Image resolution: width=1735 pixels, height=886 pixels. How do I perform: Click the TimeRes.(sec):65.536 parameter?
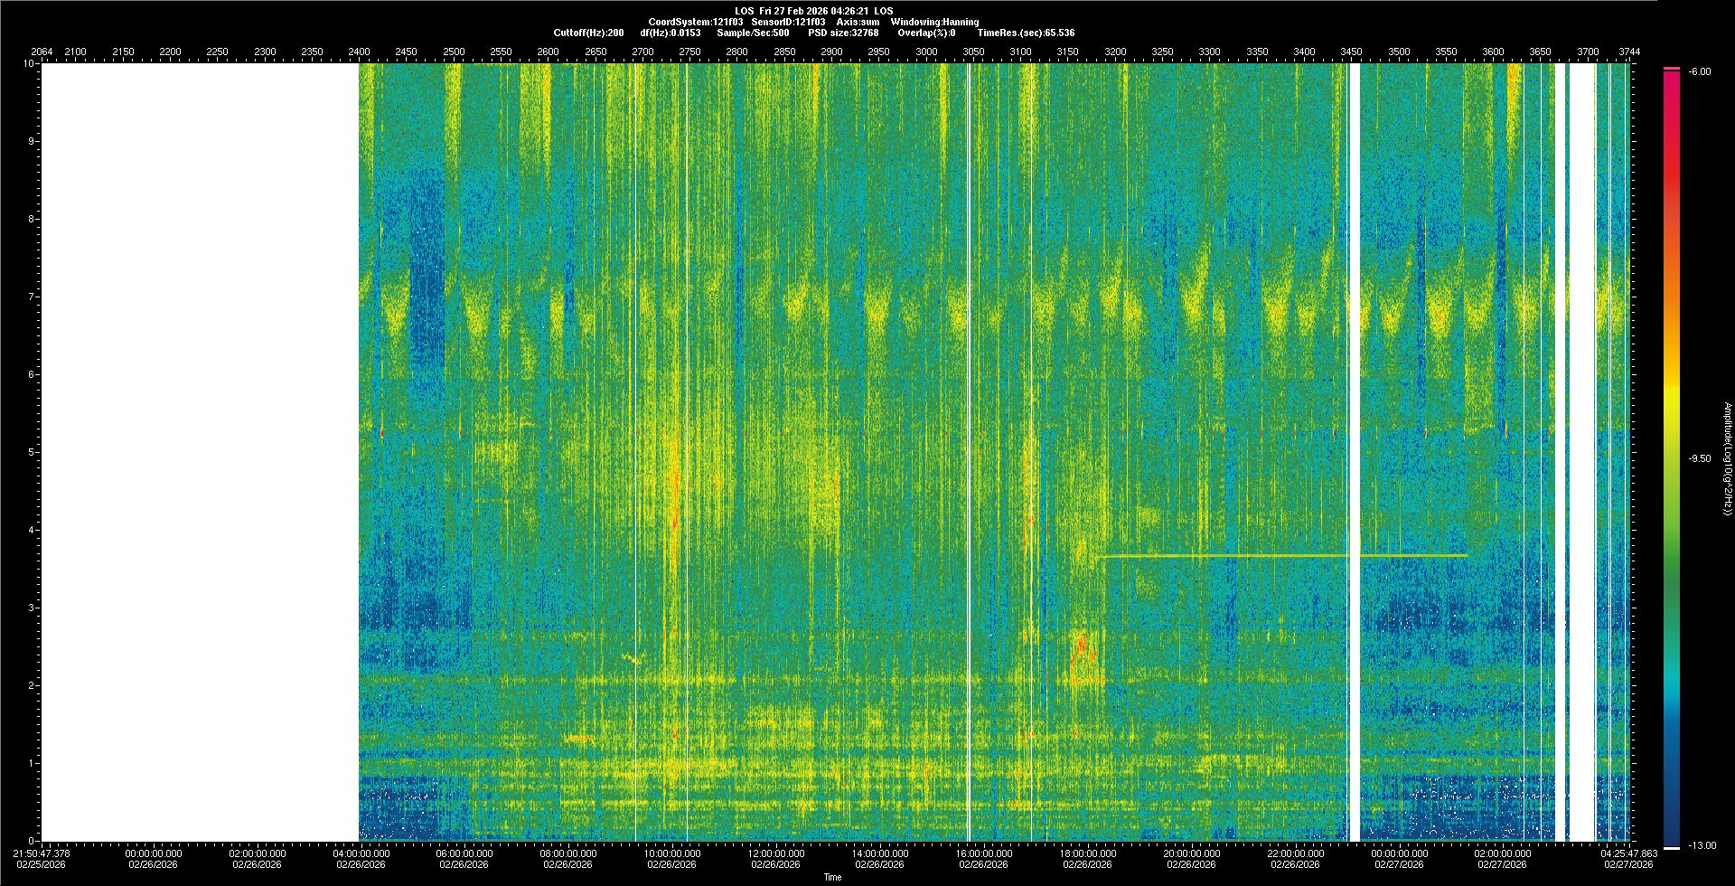point(1026,33)
